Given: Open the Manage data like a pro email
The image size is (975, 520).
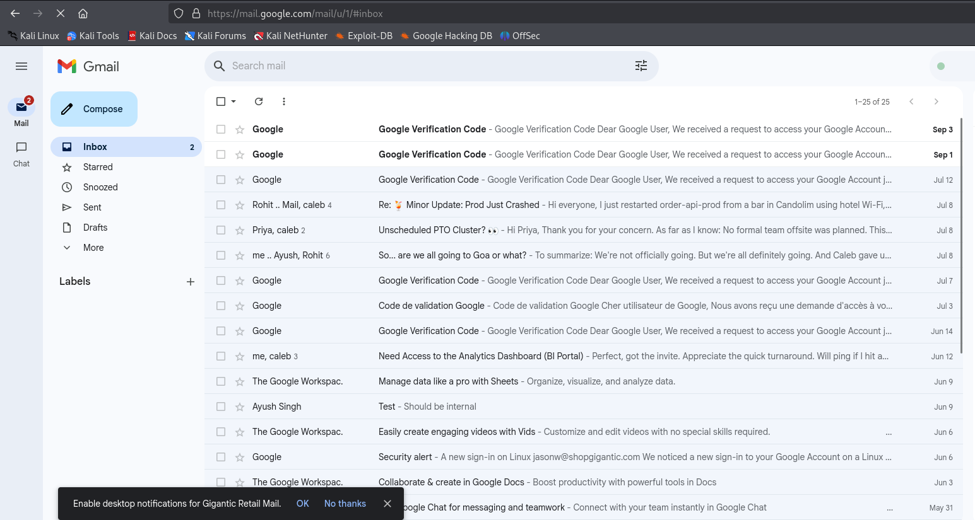Looking at the screenshot, I should click(x=584, y=381).
